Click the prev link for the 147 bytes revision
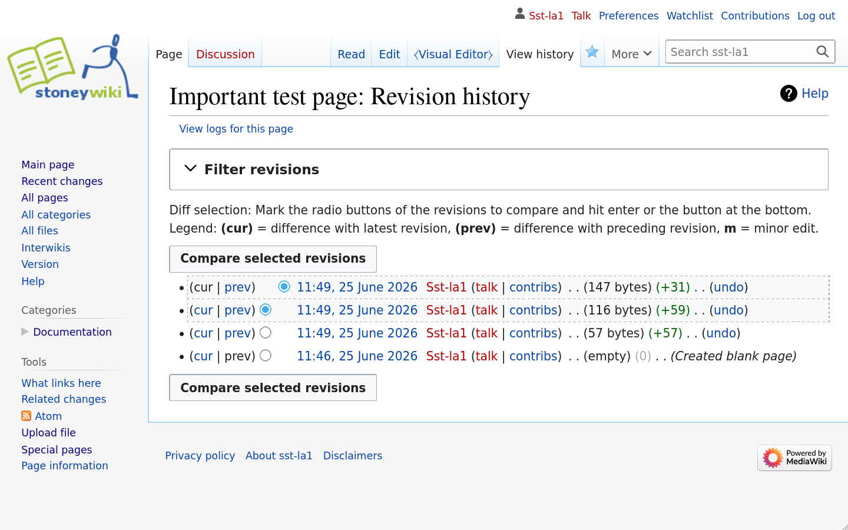Screen dimensions: 848x530 coord(238,287)
